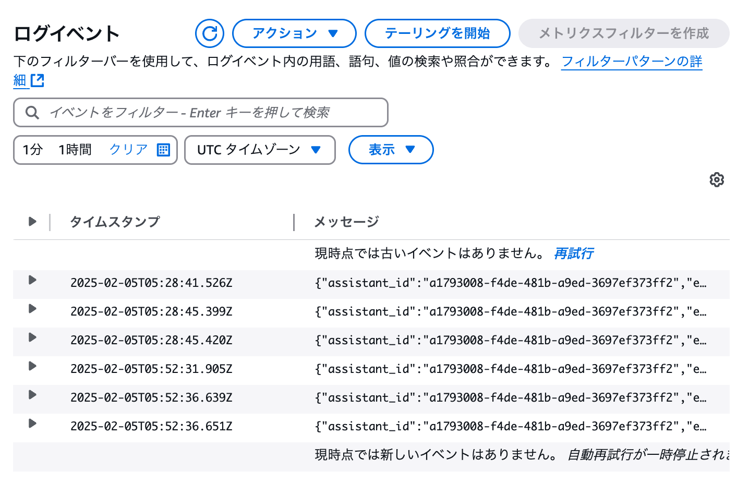
Task: Click the magnifier icon in the filter bar
Action: pos(32,113)
